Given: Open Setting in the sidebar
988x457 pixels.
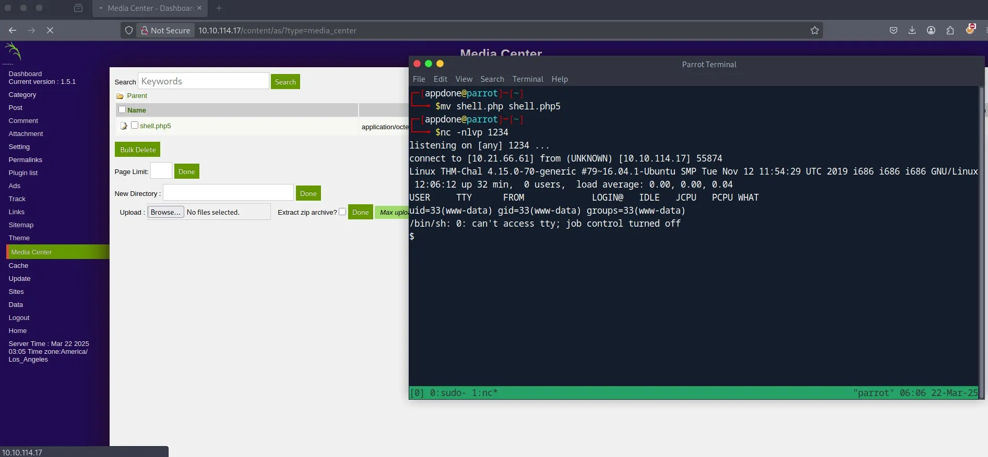Looking at the screenshot, I should tap(19, 147).
